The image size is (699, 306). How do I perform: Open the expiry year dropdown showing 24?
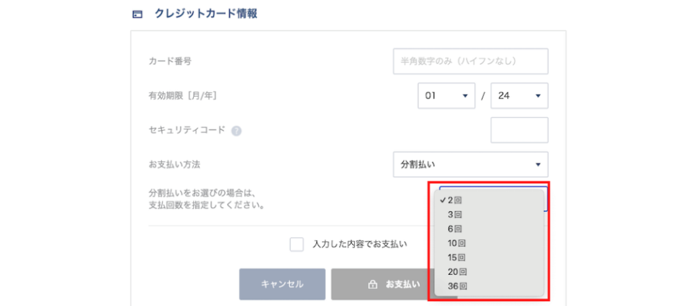pos(519,96)
